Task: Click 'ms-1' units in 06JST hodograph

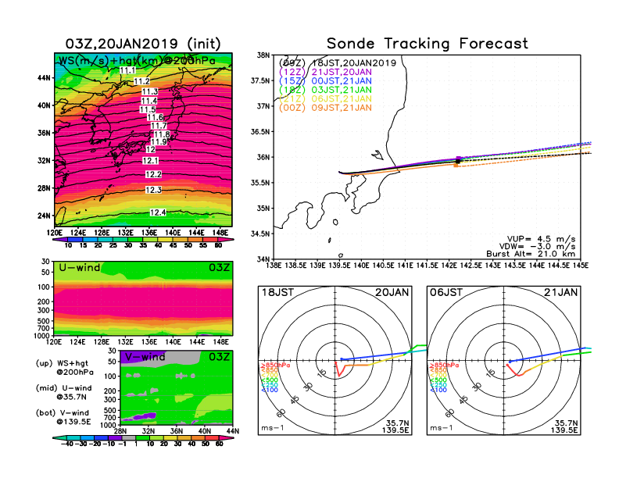Action: pyautogui.click(x=442, y=428)
